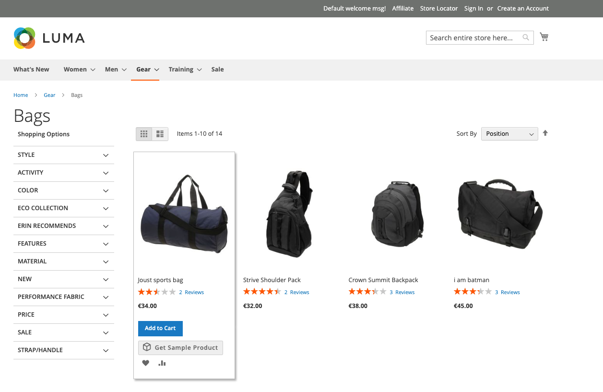Expand the PRICE filter
Image resolution: width=603 pixels, height=392 pixels.
[64, 315]
